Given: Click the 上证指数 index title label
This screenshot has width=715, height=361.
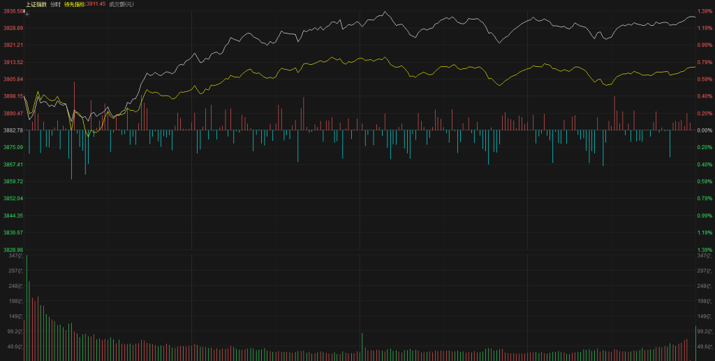Looking at the screenshot, I should click(x=36, y=4).
